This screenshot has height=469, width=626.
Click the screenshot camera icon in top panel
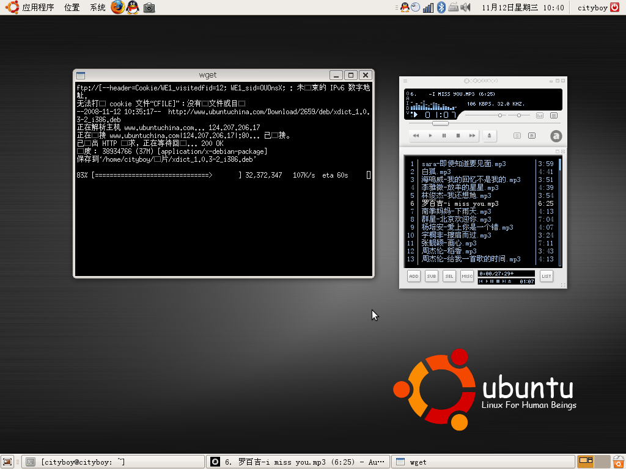point(149,7)
